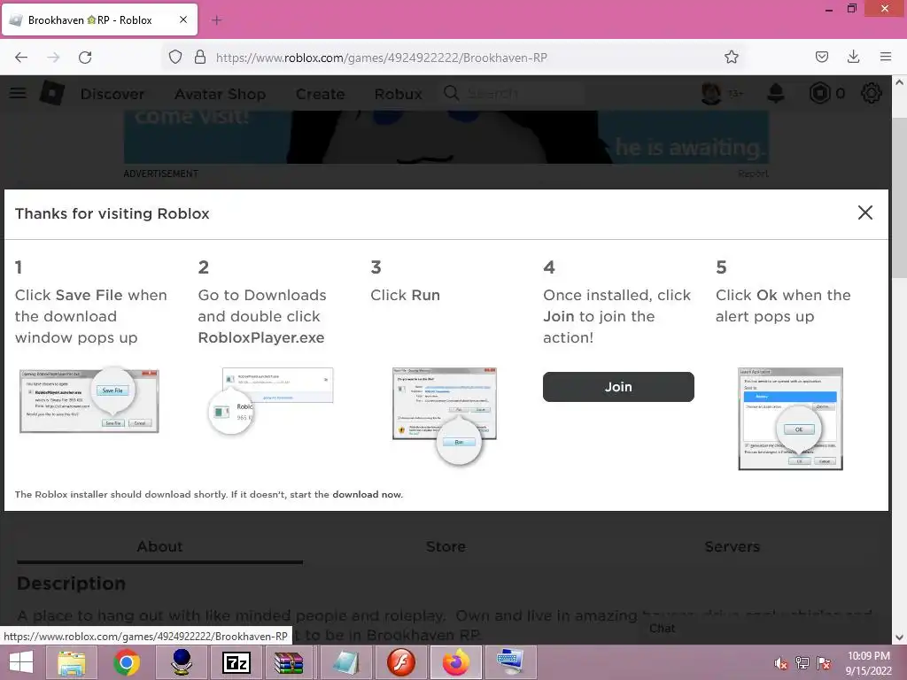Close the Brookhaven RP tab

(x=182, y=19)
